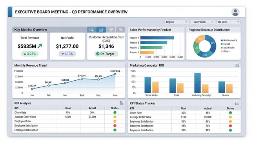Open the KPI Status Tracker list icon

coord(237,103)
